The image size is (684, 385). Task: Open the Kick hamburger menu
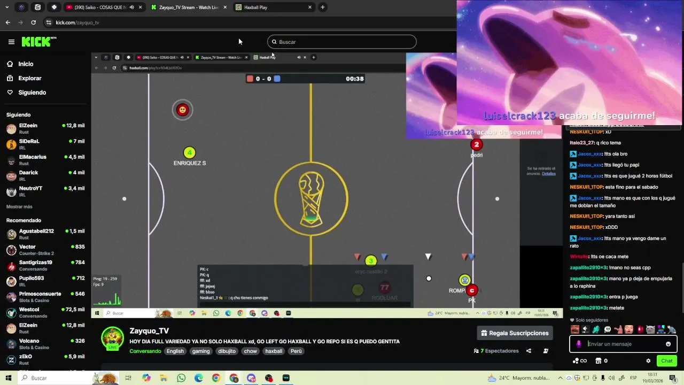point(11,42)
